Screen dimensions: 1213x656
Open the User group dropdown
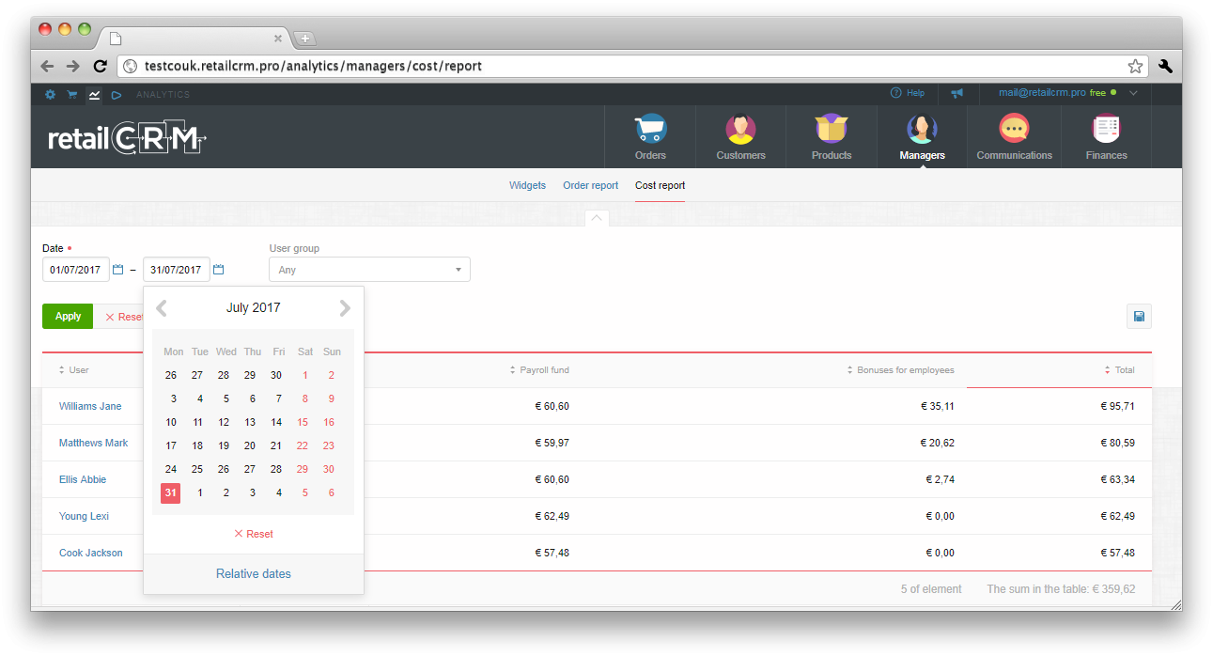[369, 270]
